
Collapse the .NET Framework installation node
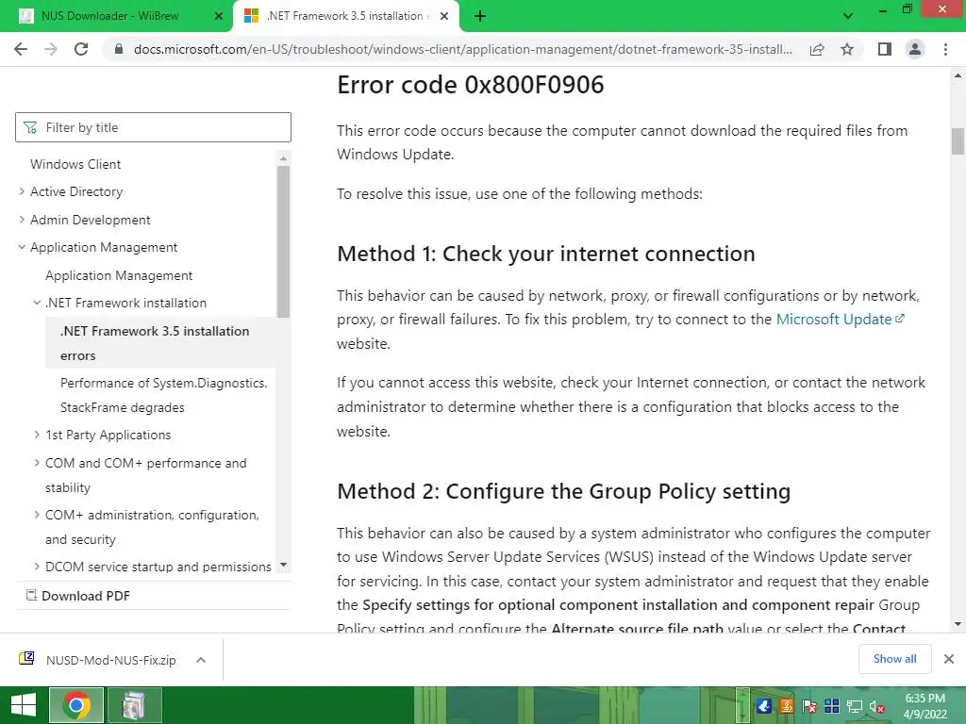[x=37, y=303]
